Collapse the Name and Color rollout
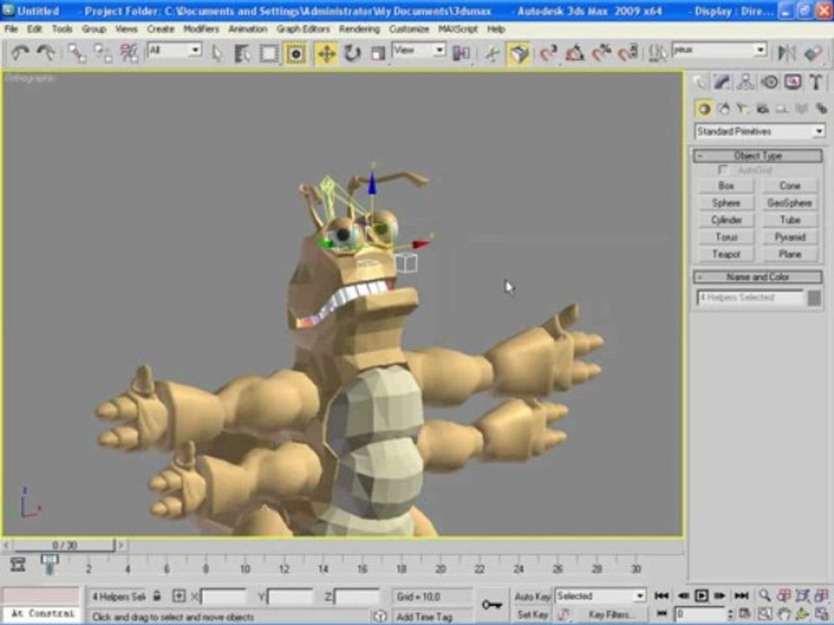The width and height of the screenshot is (834, 625). click(x=758, y=277)
